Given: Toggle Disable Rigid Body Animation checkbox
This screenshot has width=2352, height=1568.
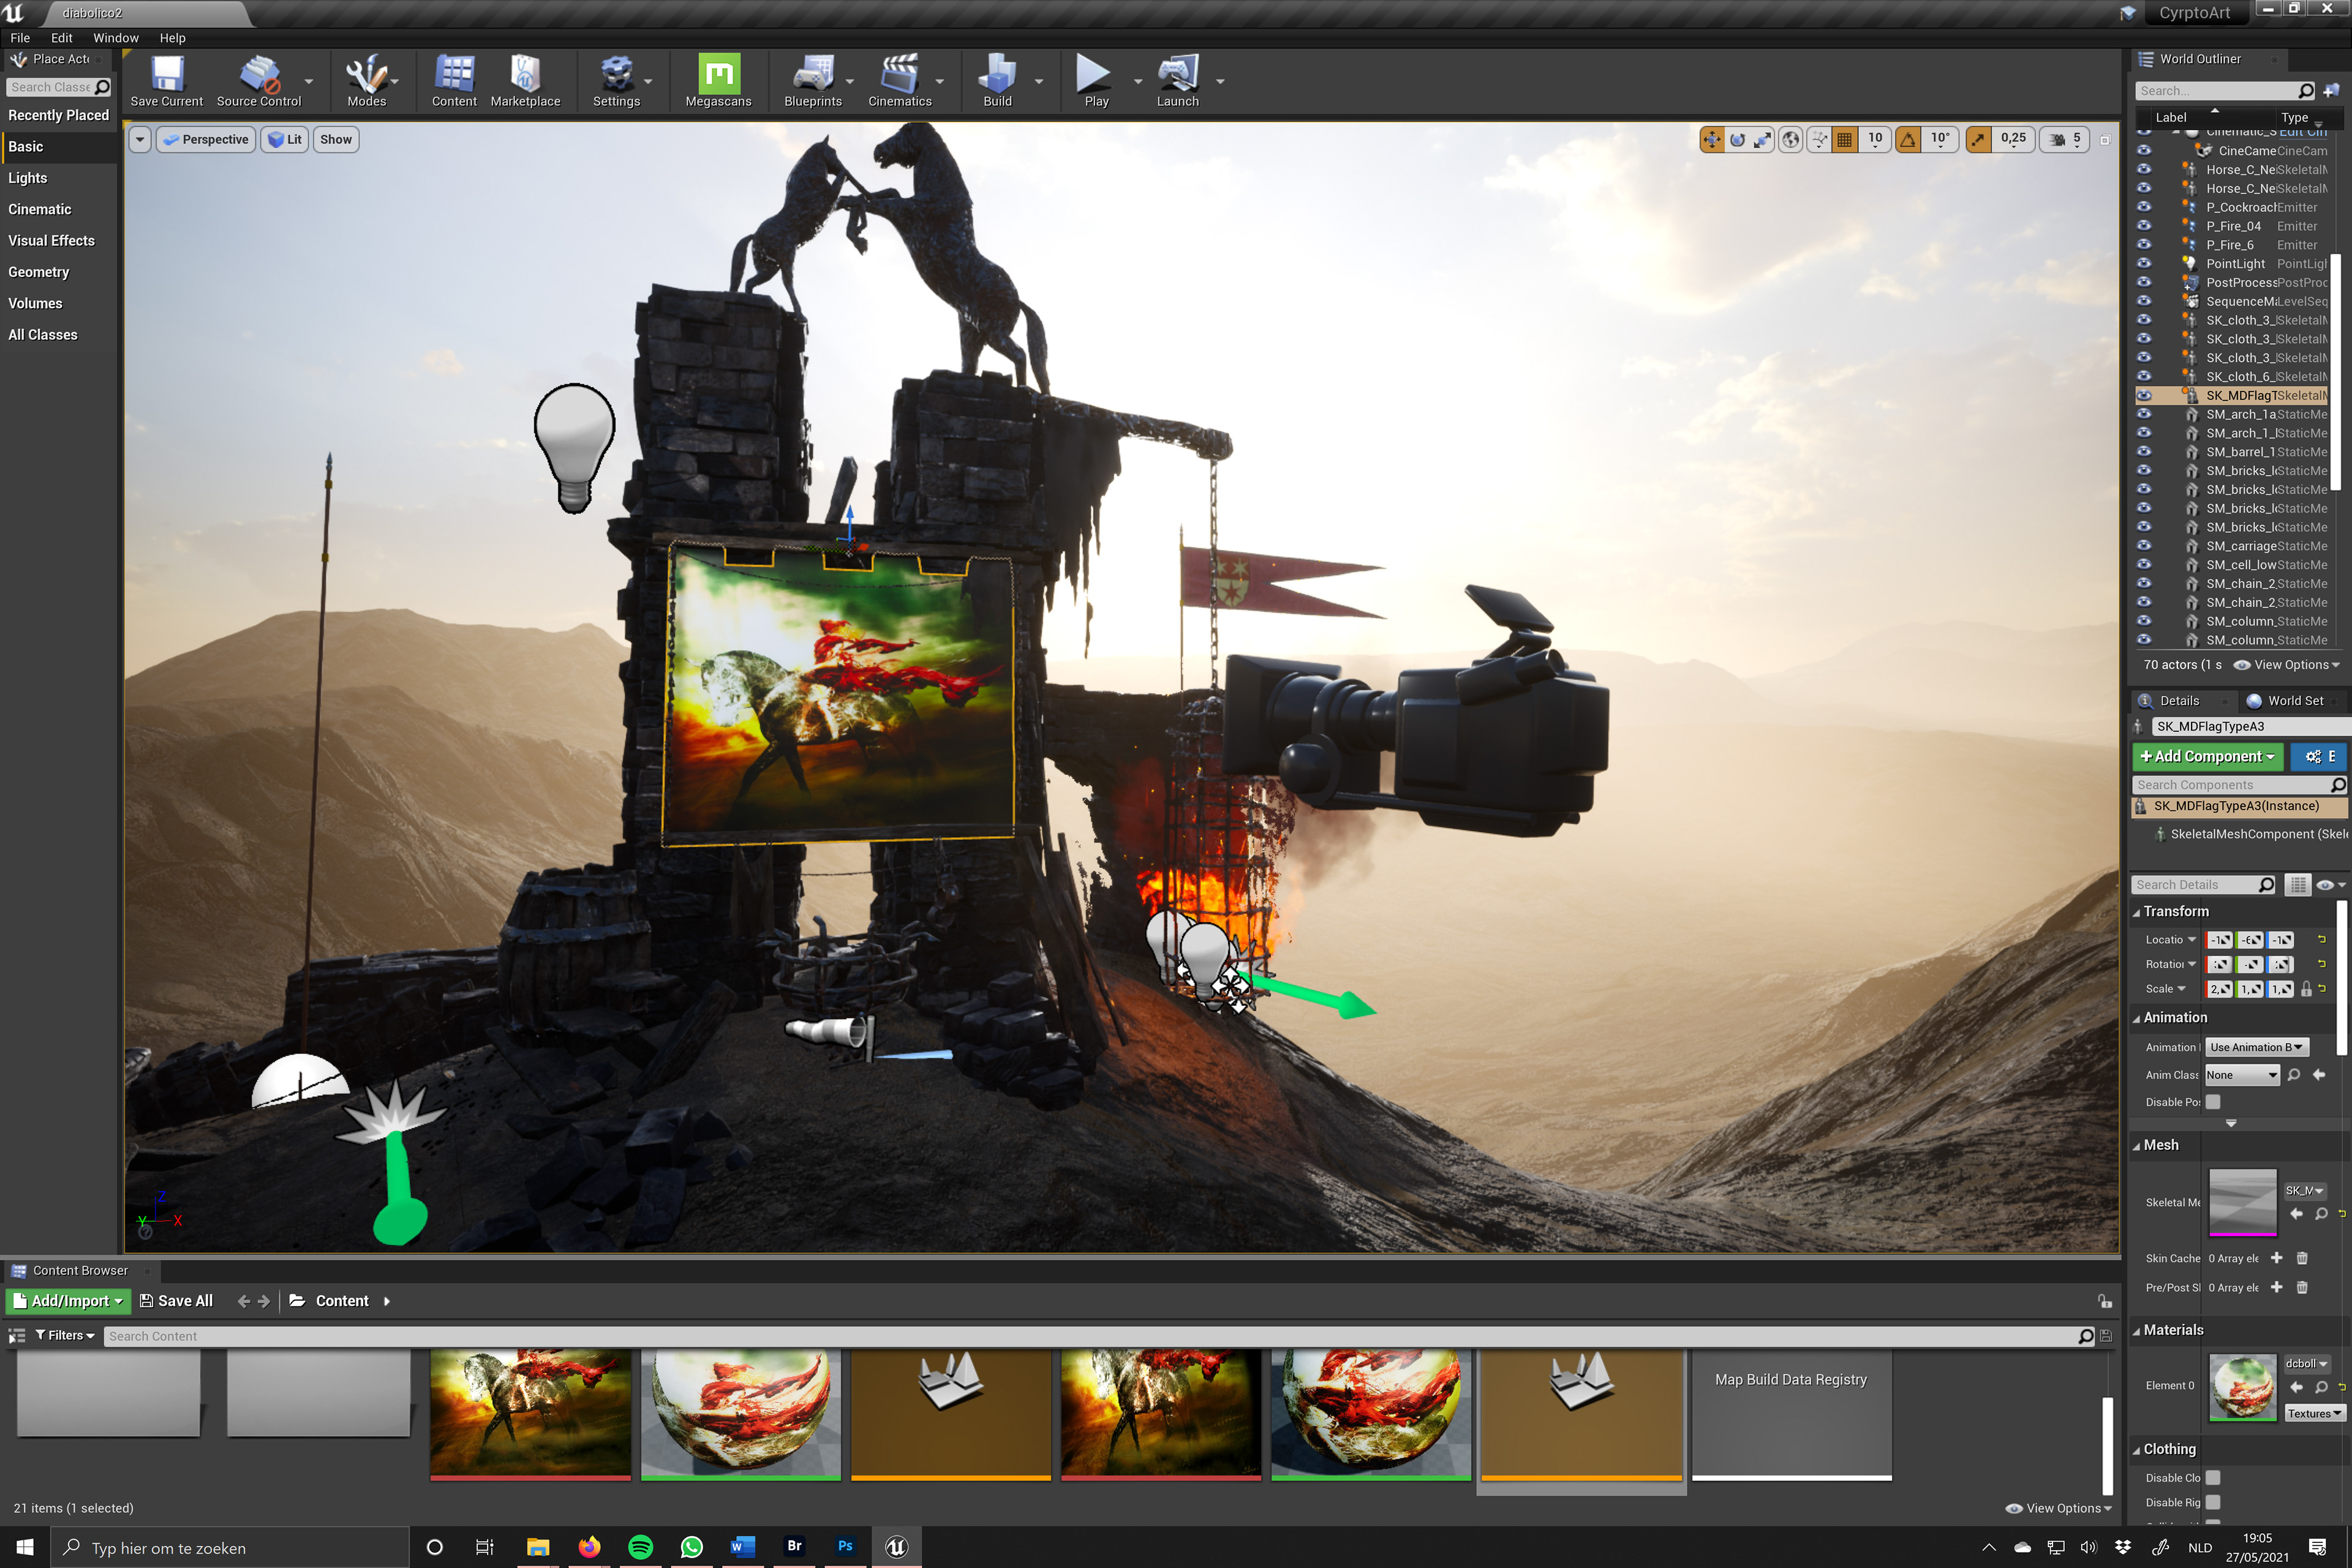Looking at the screenshot, I should click(x=2213, y=1503).
